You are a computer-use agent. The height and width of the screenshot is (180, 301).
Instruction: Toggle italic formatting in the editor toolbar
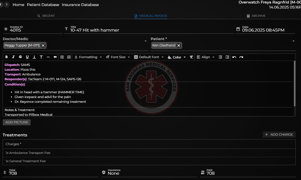pyautogui.click(x=14, y=57)
